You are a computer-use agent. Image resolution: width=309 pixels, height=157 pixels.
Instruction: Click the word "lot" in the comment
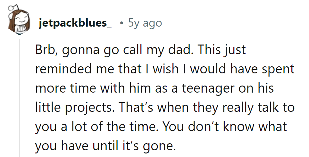tap(75, 127)
